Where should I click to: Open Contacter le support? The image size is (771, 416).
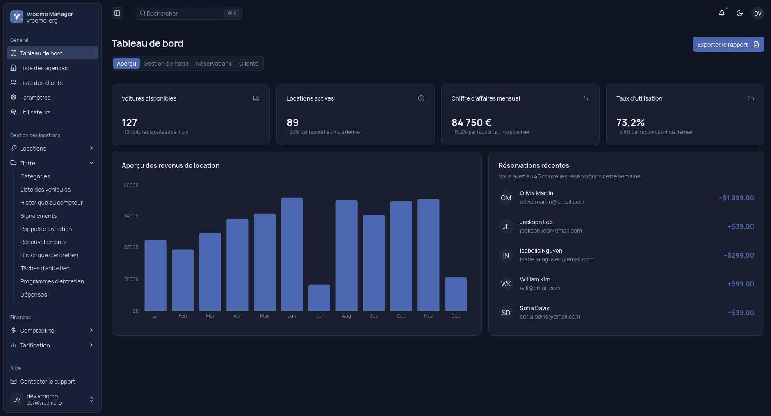tap(47, 381)
